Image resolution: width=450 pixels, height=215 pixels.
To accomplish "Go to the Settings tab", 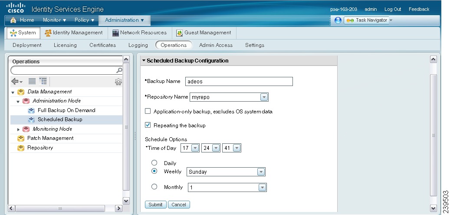I will 255,45.
